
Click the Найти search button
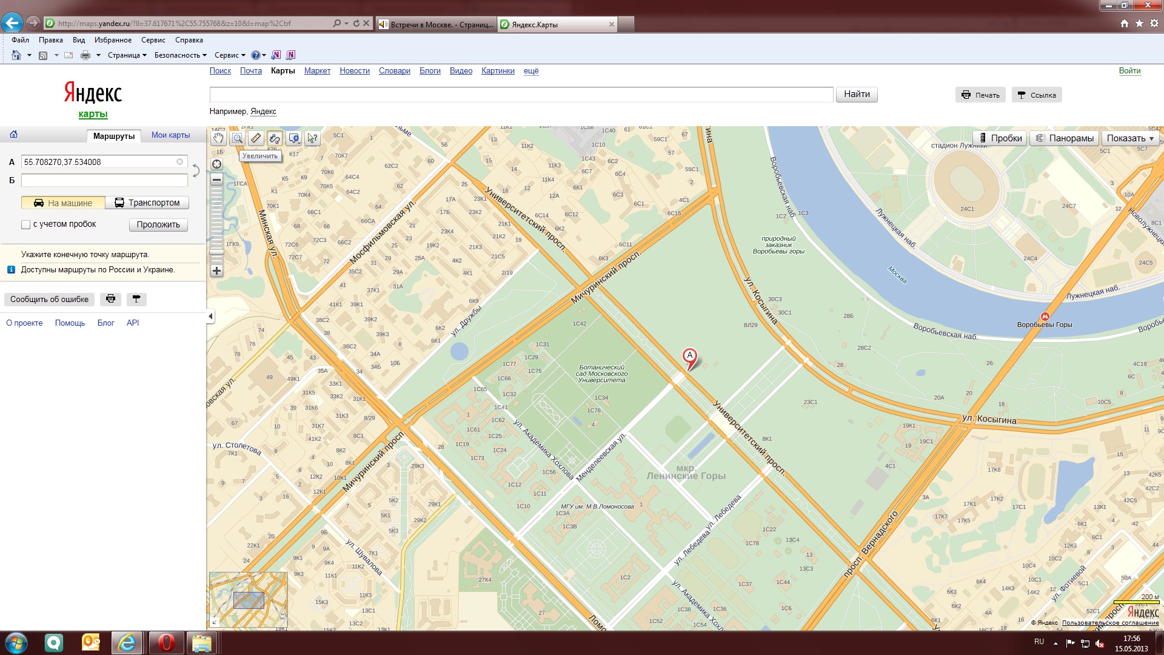pyautogui.click(x=857, y=94)
